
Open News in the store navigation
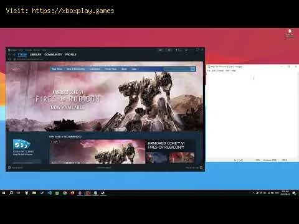(x=124, y=69)
